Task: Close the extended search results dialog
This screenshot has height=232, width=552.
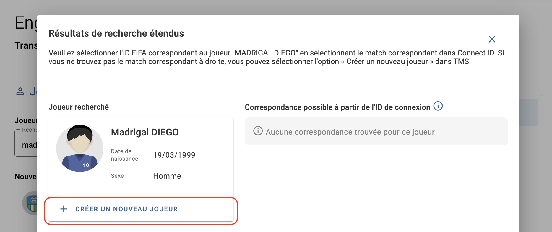Action: [492, 39]
